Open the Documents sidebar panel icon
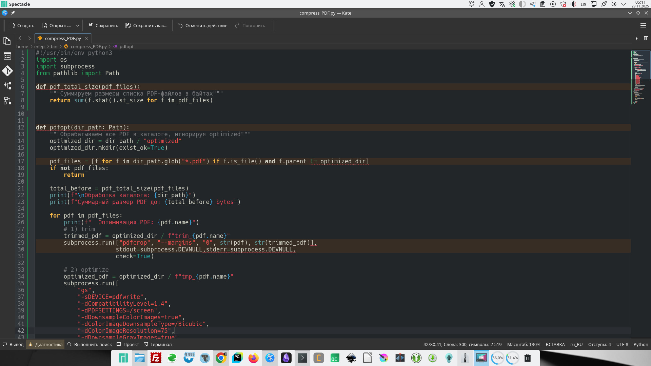The image size is (651, 366). tap(7, 41)
